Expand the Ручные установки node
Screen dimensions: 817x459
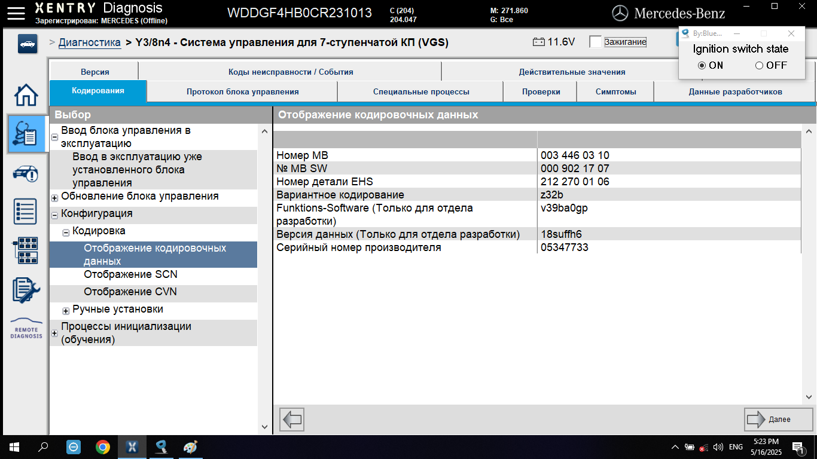[66, 311]
